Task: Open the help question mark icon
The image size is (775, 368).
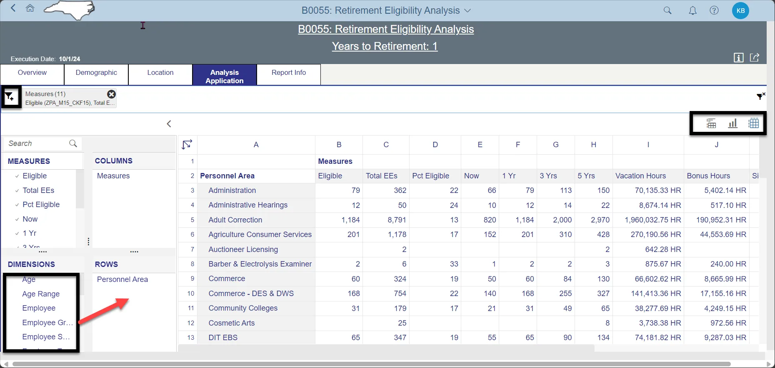Action: [714, 11]
